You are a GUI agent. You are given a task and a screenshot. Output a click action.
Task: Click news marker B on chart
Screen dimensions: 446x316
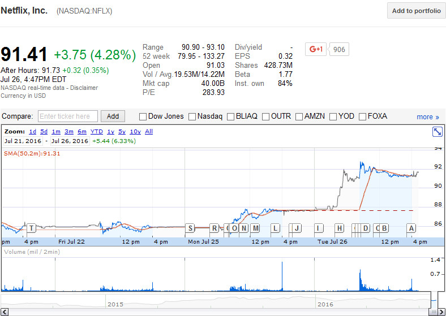click(384, 228)
